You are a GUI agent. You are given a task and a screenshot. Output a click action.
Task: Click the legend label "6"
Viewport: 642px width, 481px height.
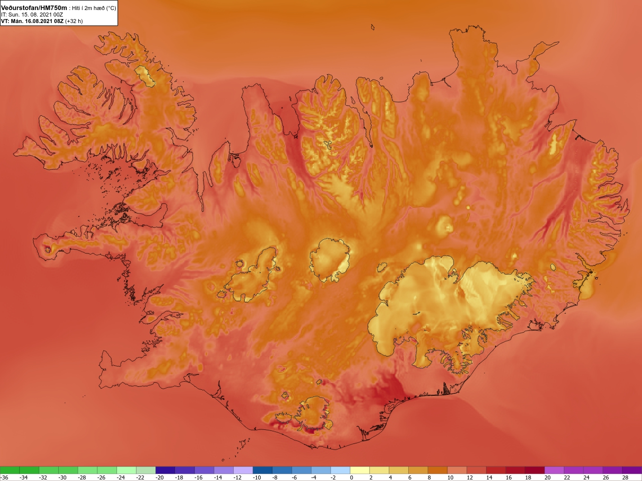410,477
